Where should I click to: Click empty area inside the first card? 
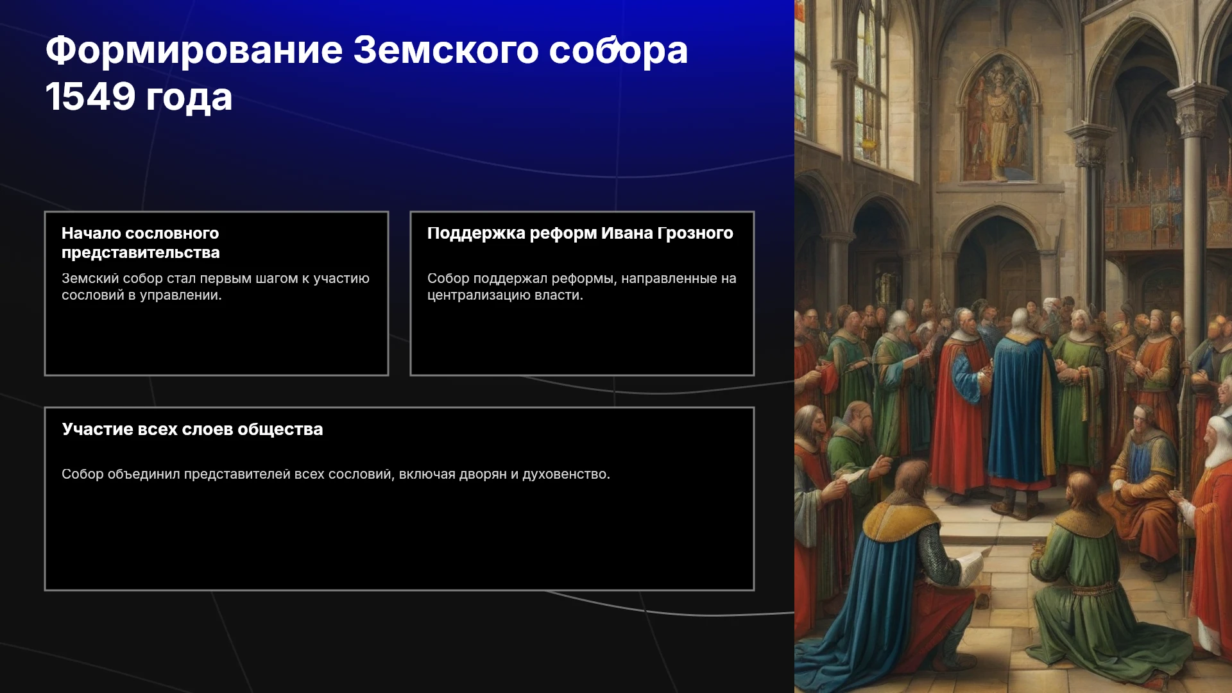(x=216, y=340)
